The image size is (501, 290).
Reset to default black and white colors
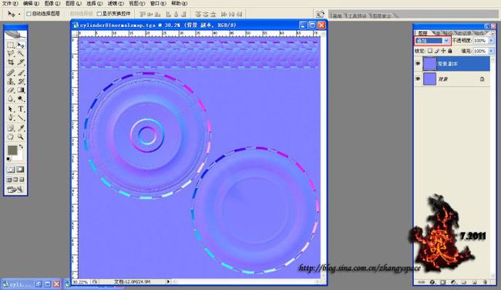click(8, 158)
